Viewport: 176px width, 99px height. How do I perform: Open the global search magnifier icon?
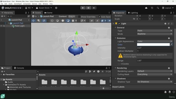point(158,8)
